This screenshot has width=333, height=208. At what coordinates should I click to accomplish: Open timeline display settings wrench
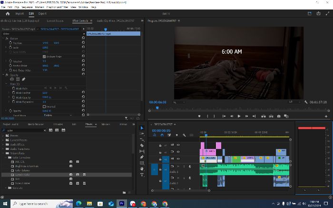(x=184, y=135)
